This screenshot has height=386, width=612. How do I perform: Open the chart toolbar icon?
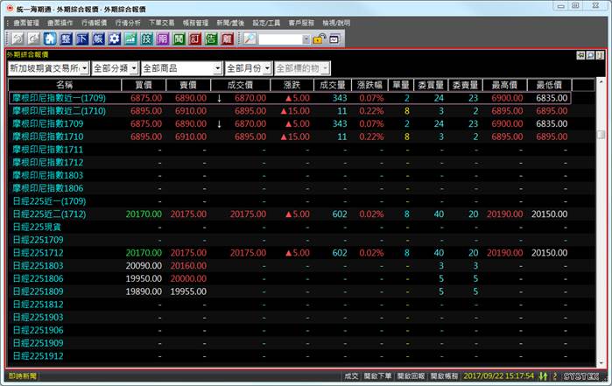tap(130, 39)
